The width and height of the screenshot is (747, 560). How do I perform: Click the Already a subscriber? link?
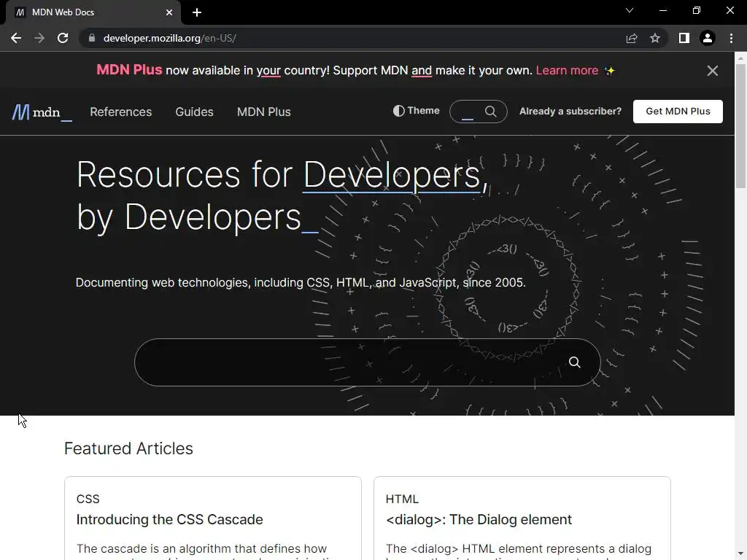pos(570,112)
